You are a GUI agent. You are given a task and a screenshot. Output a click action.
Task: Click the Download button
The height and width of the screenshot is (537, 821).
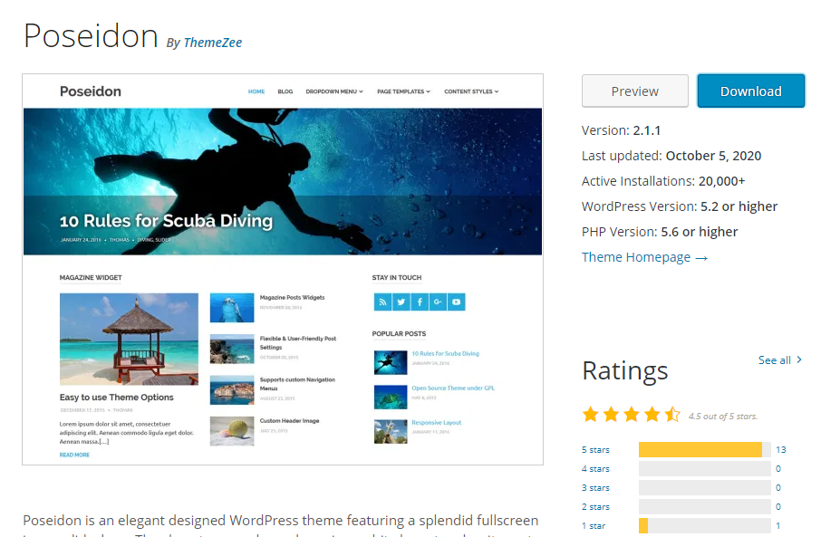coord(751,91)
